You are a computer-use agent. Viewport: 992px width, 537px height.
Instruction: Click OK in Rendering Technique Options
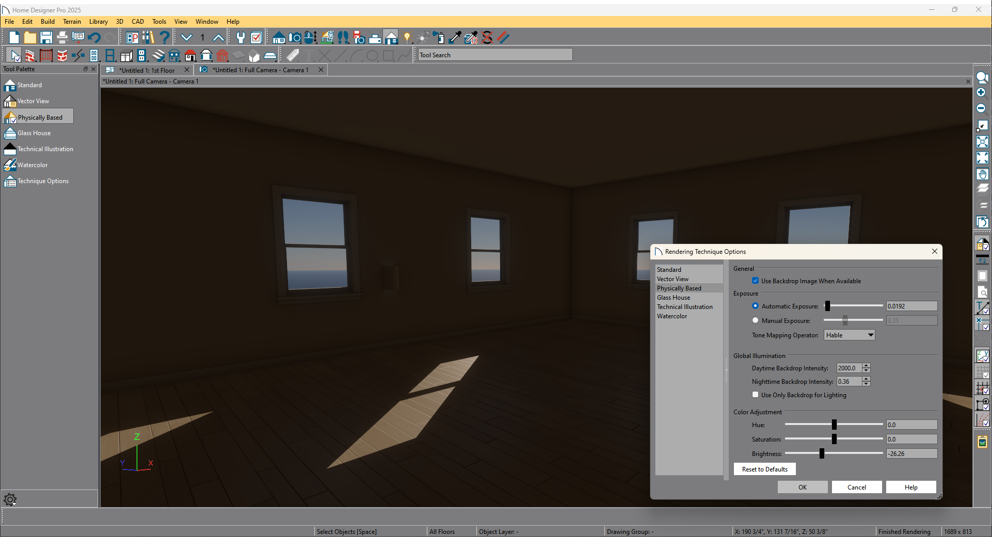pos(802,487)
